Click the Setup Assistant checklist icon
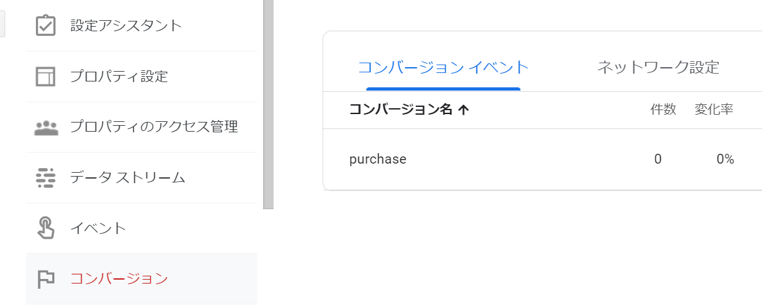Screen dimensions: 762x307 (45, 26)
